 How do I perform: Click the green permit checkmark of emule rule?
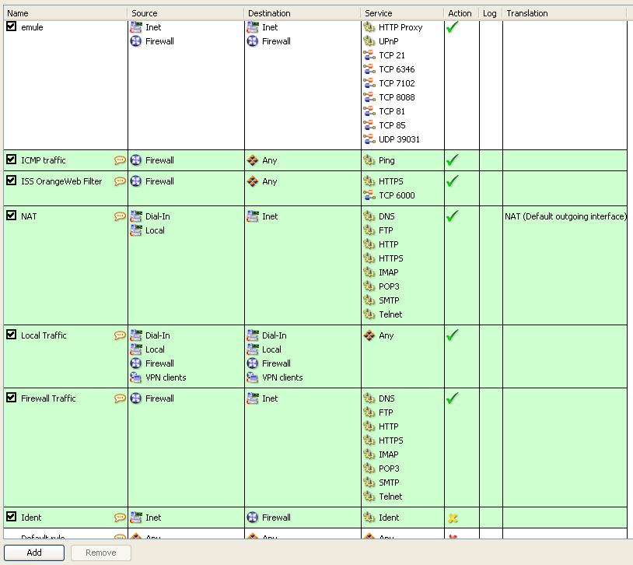pyautogui.click(x=453, y=27)
